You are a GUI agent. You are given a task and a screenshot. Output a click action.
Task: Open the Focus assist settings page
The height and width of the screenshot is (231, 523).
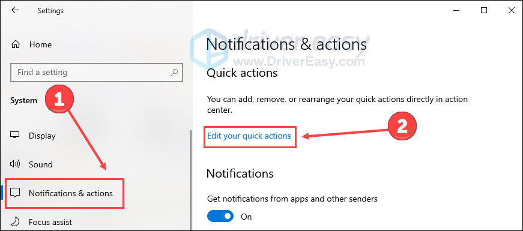[50, 222]
